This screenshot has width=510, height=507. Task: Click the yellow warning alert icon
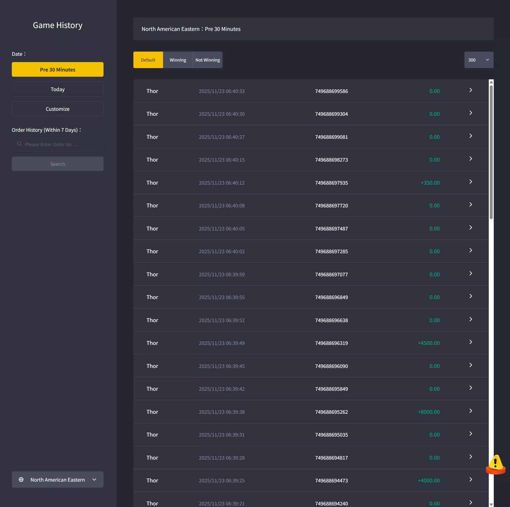point(496,464)
